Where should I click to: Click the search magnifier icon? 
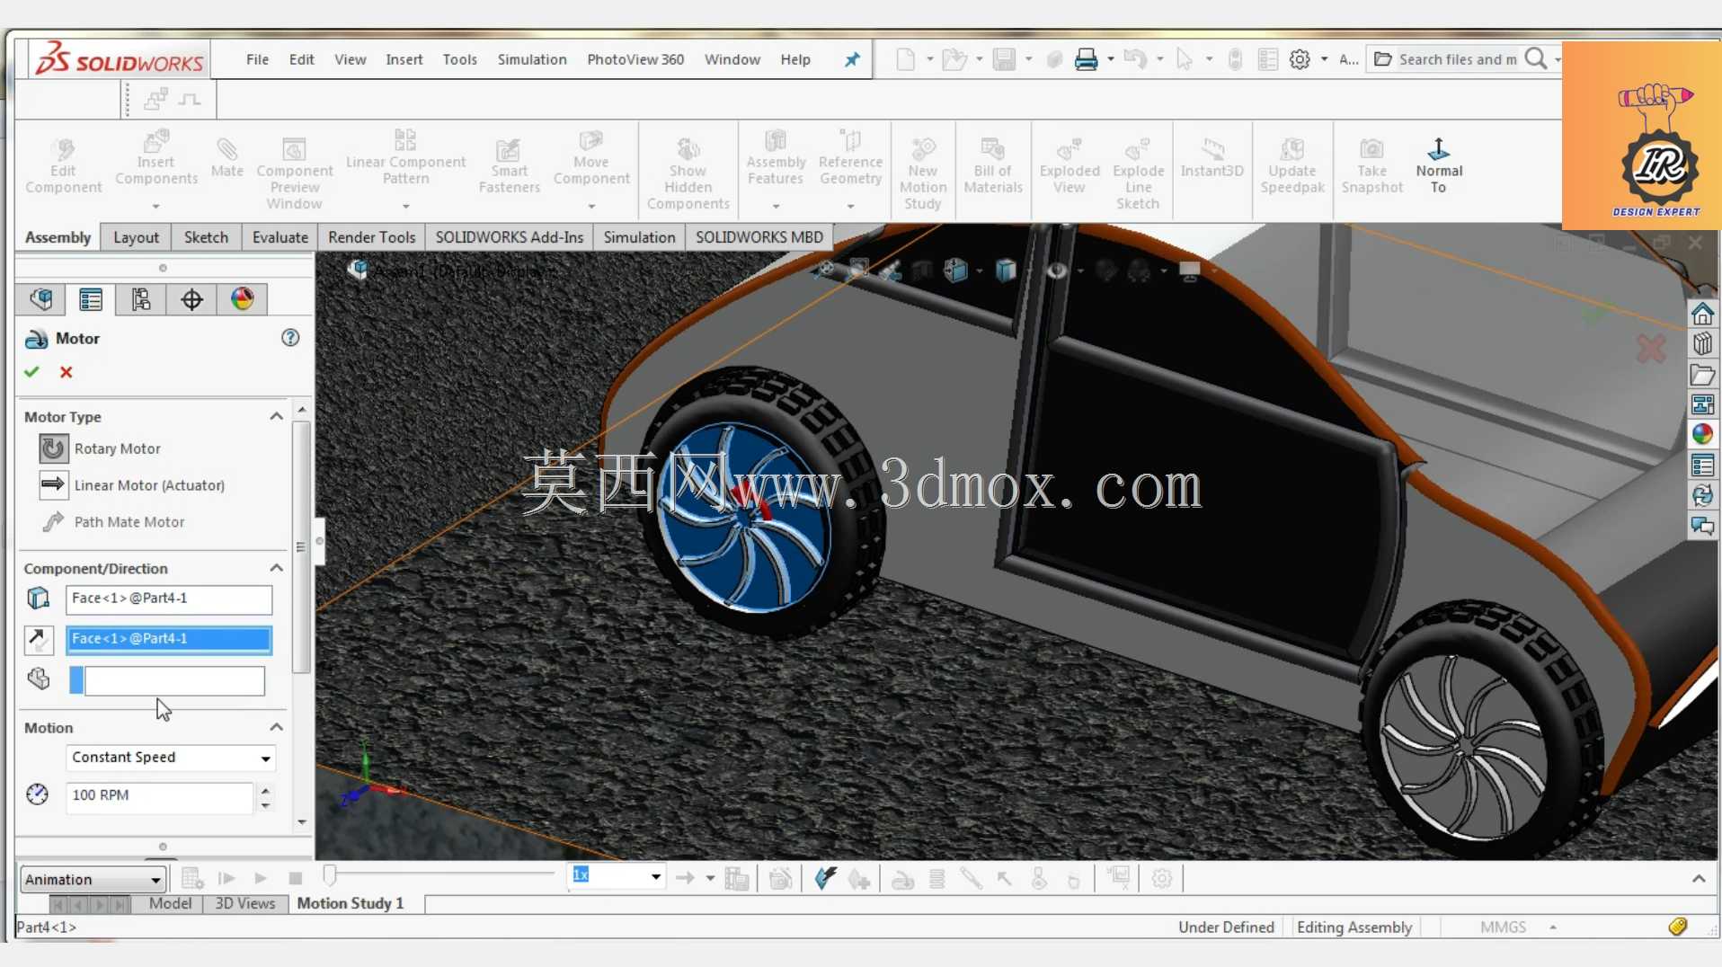[x=1537, y=59]
